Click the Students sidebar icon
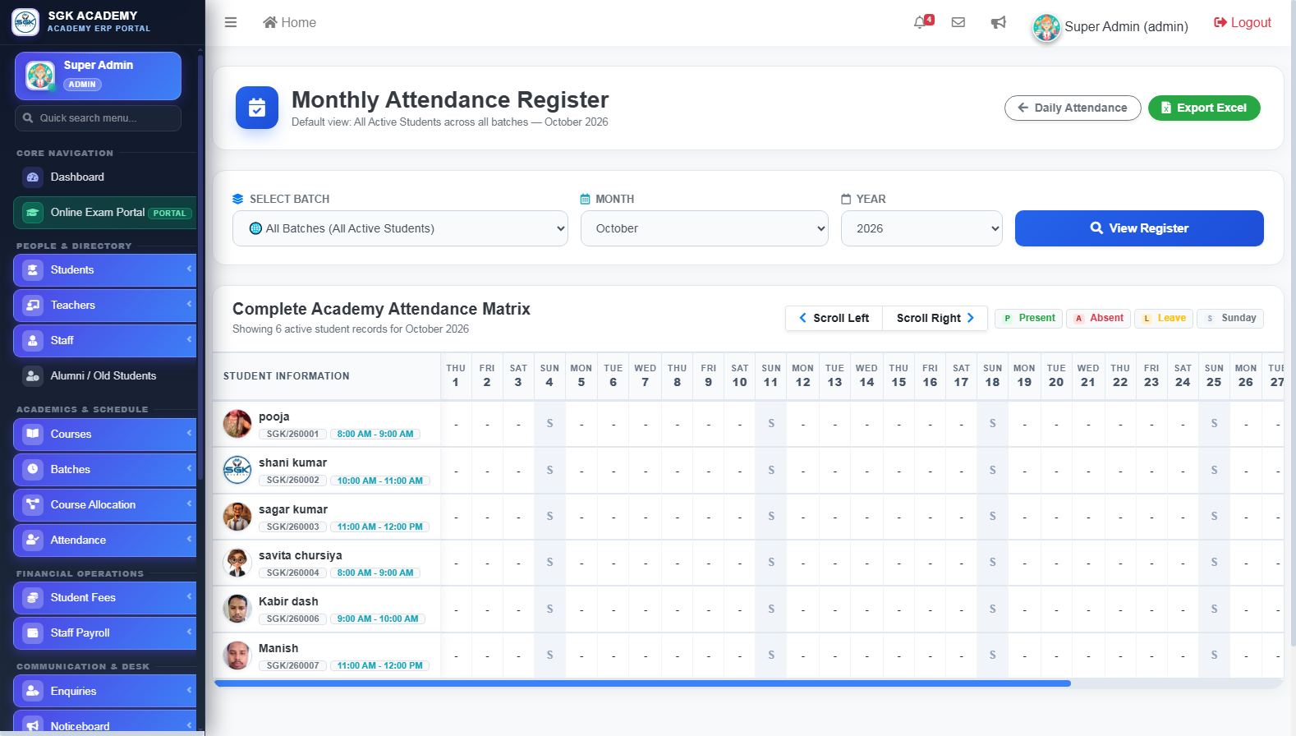Viewport: 1296px width, 736px height. coord(33,269)
